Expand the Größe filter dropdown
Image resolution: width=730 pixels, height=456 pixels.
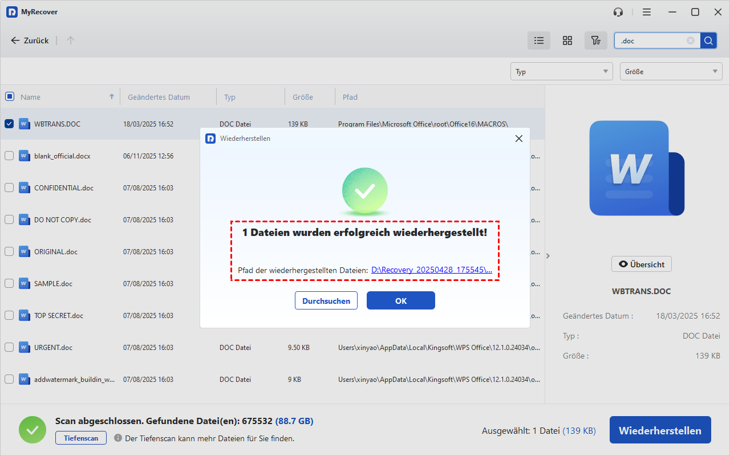(671, 72)
